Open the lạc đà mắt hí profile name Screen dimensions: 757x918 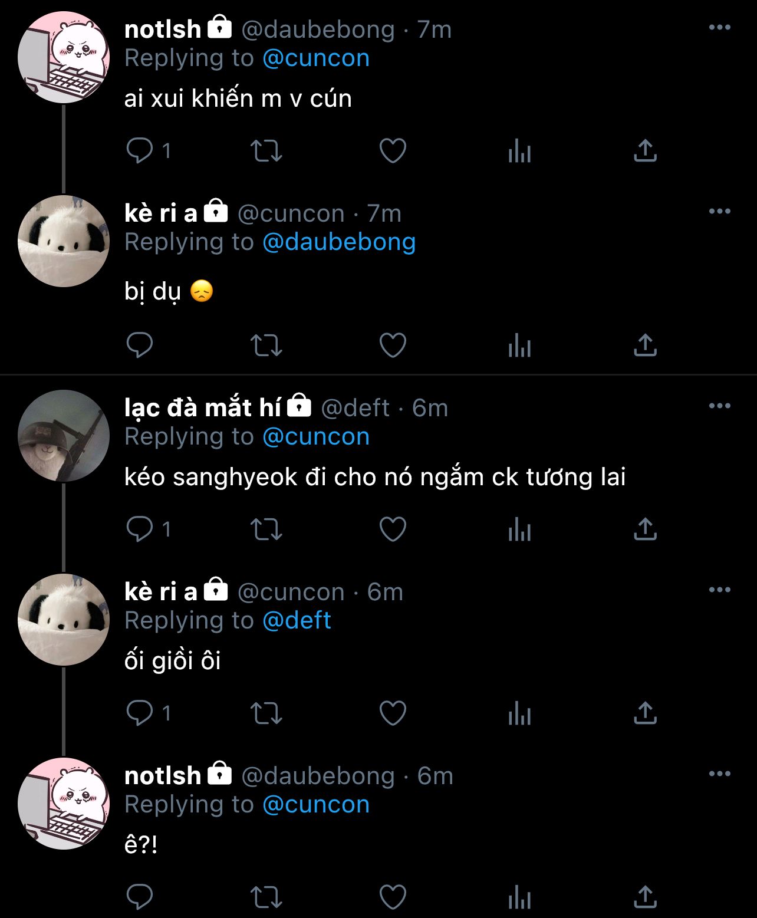point(203,407)
